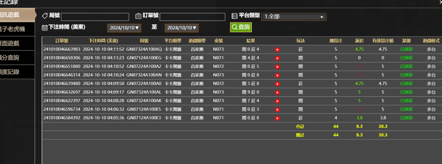Switch to 電子老虎機 sidebar tab

[15, 29]
